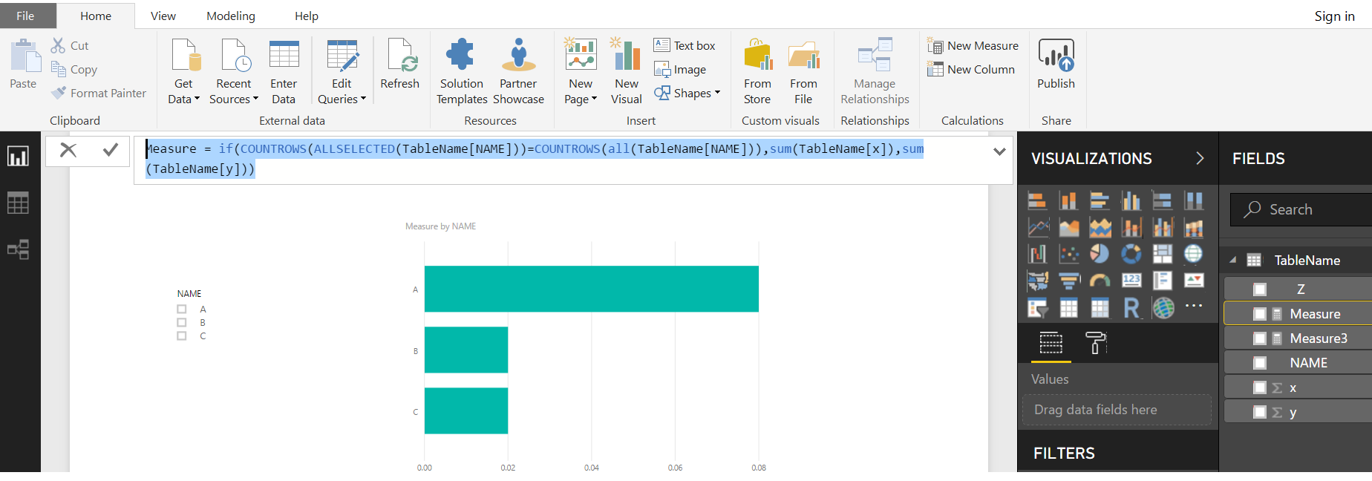The height and width of the screenshot is (481, 1372).
Task: Open the Edit Queries dropdown
Action: [342, 91]
